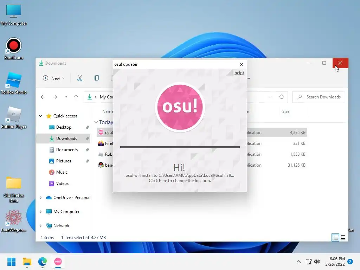Sort files by the Name column
360x270 pixels.
point(107,111)
